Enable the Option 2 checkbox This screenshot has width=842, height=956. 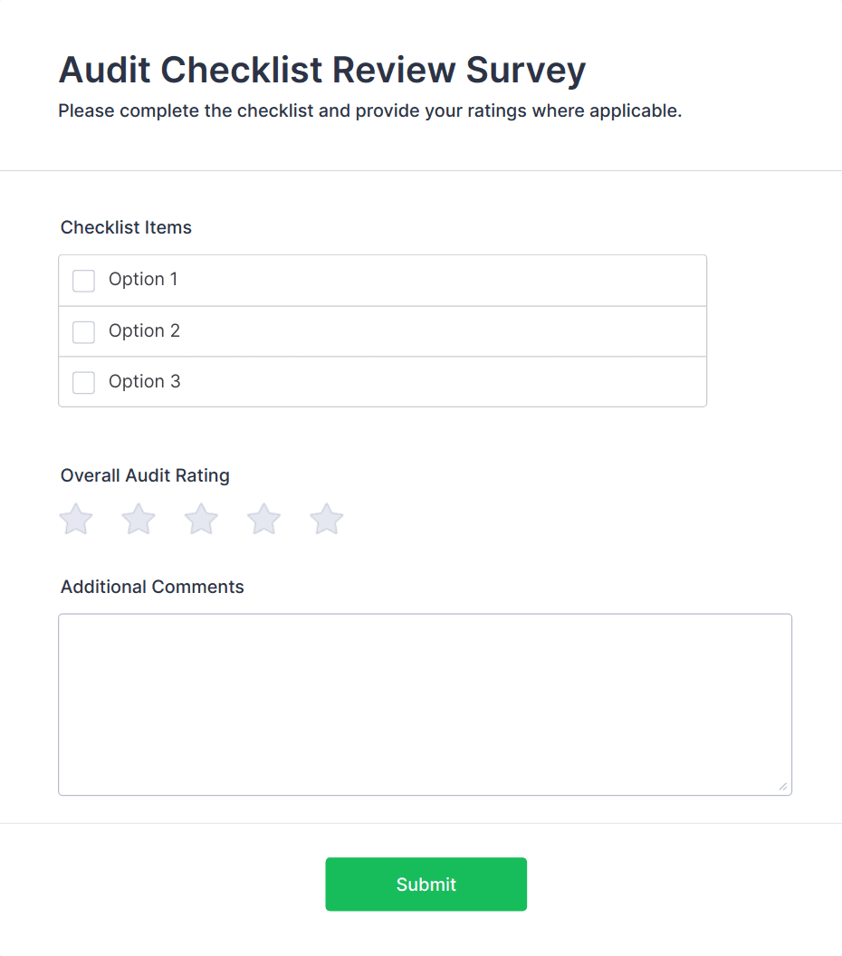(x=83, y=331)
